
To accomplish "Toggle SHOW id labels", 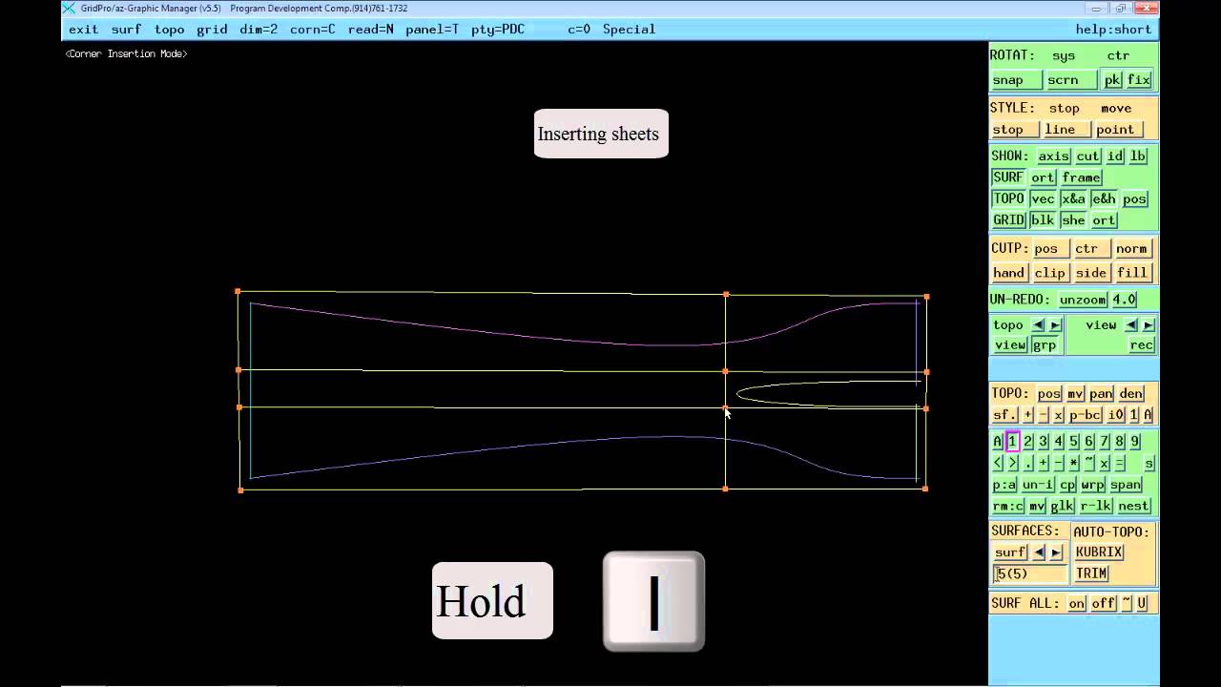I will (x=1115, y=156).
